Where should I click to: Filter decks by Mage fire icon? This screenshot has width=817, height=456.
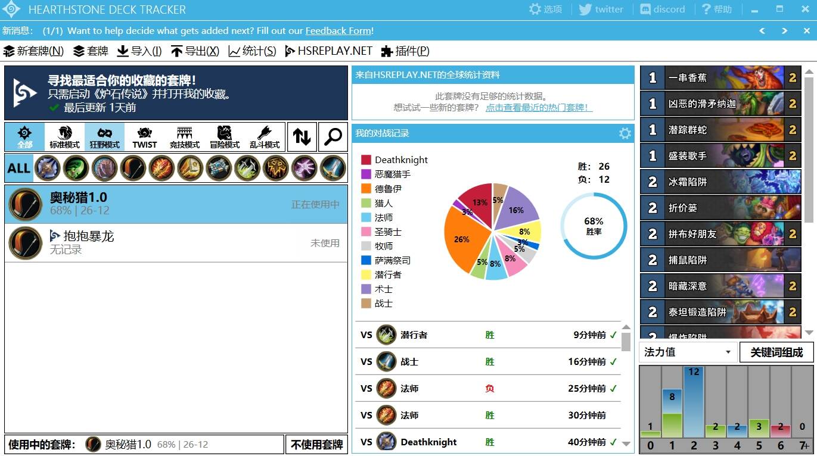click(161, 168)
